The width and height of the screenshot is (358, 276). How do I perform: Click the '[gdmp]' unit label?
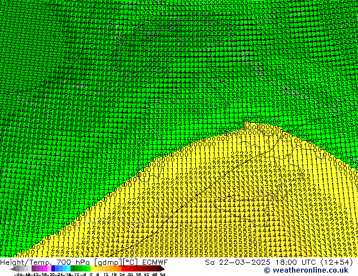tap(108, 262)
